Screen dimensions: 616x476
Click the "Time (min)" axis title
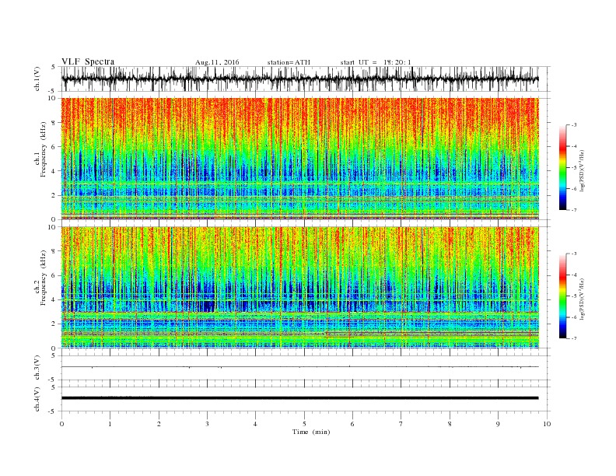(x=311, y=432)
